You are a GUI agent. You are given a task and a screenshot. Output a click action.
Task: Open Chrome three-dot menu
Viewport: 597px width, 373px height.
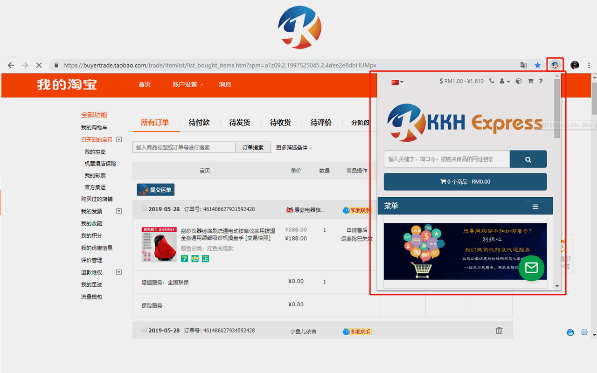(x=589, y=65)
